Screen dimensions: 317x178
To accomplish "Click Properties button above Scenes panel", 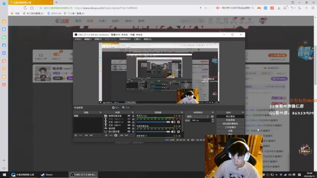I will [x=116, y=108].
